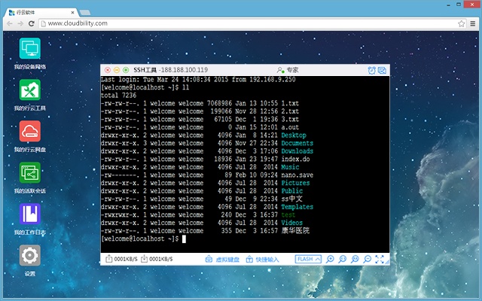Click the alarm clock icon in SSH title bar
This screenshot has width=482, height=301.
pos(371,70)
